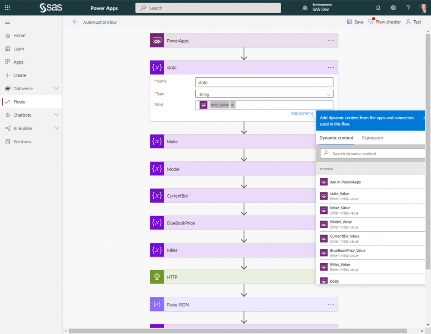Open the app launcher waffle icon
Screen dimensions: 431x334
(x=7, y=8)
